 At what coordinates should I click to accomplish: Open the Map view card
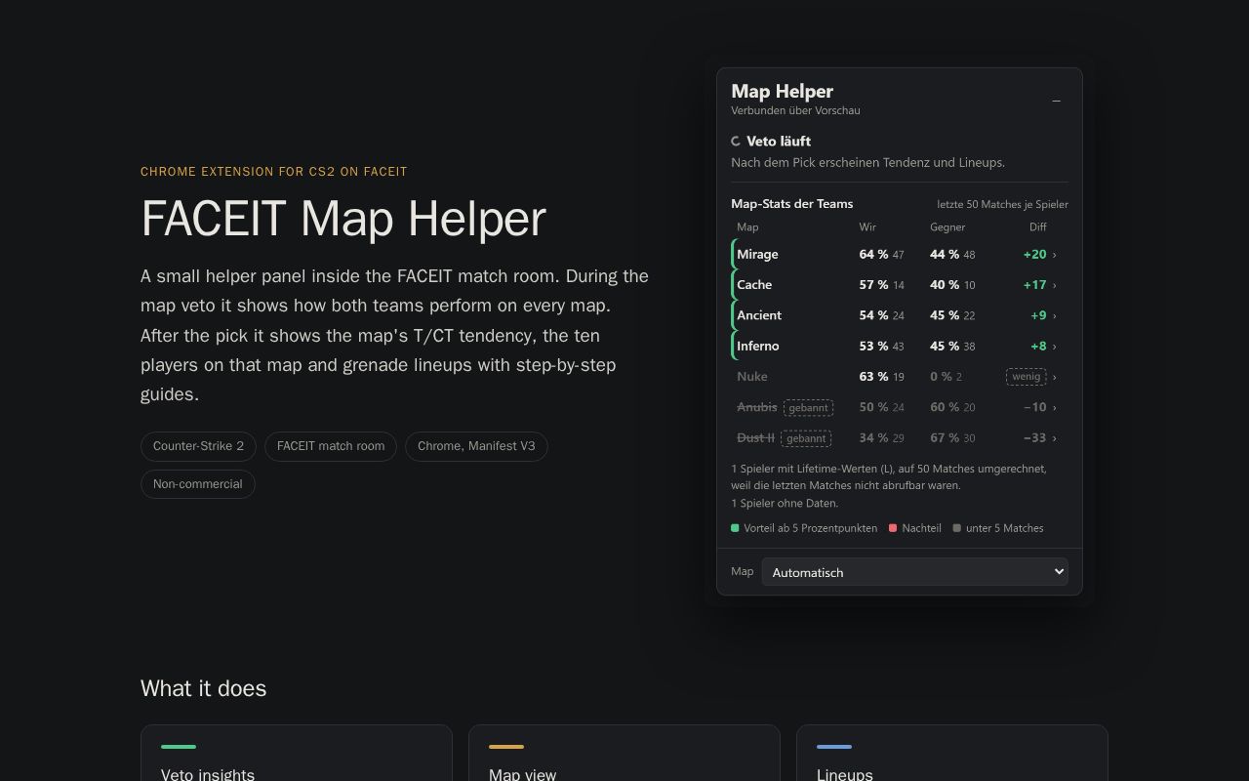click(x=624, y=754)
